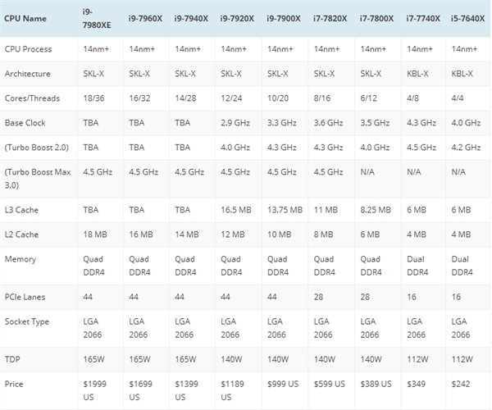The height and width of the screenshot is (410, 492).
Task: Click the Socket Type row label
Action: (x=27, y=321)
